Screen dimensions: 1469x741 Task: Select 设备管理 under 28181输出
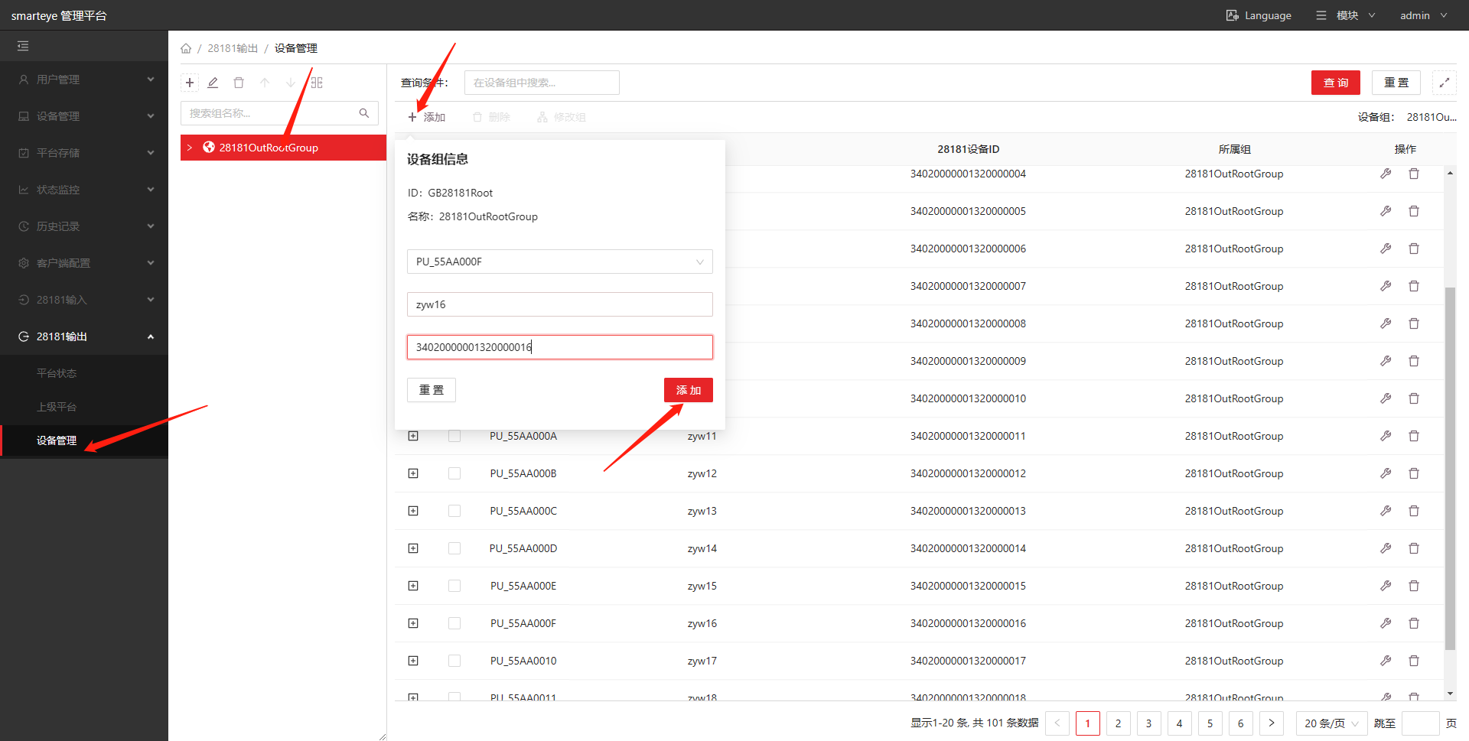coord(57,440)
